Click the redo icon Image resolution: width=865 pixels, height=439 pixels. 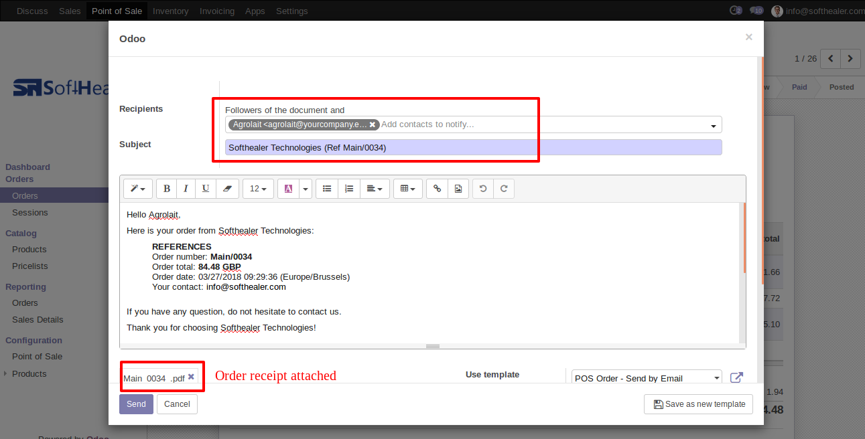pyautogui.click(x=504, y=189)
